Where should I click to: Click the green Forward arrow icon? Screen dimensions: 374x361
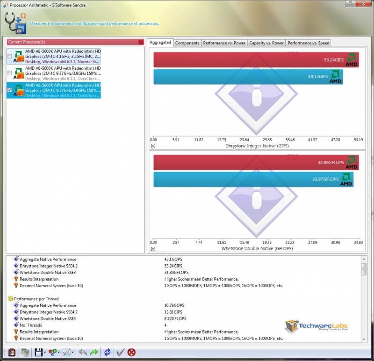94,352
